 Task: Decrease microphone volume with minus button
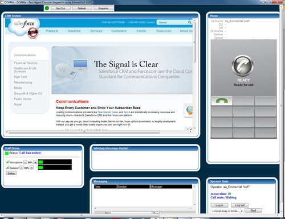point(25,162)
